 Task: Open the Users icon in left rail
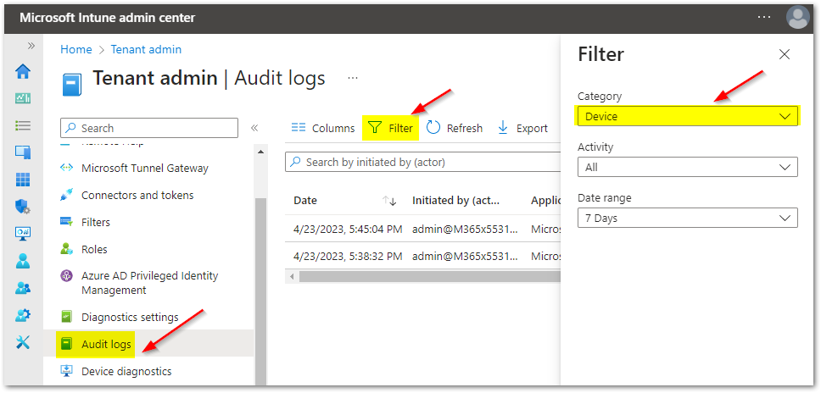pos(23,260)
